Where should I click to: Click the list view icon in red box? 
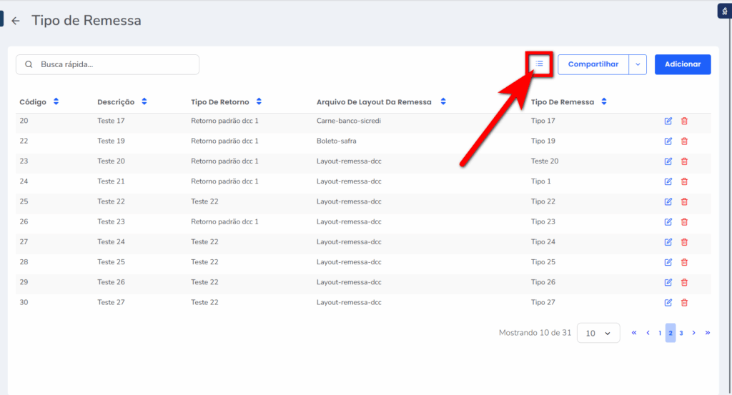tap(540, 64)
